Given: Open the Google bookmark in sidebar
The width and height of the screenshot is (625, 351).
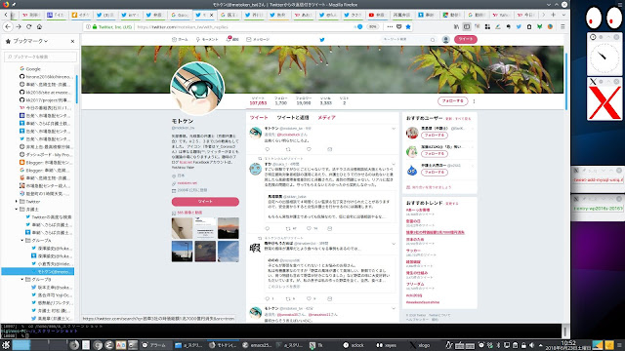Looking at the screenshot, I should (x=30, y=69).
